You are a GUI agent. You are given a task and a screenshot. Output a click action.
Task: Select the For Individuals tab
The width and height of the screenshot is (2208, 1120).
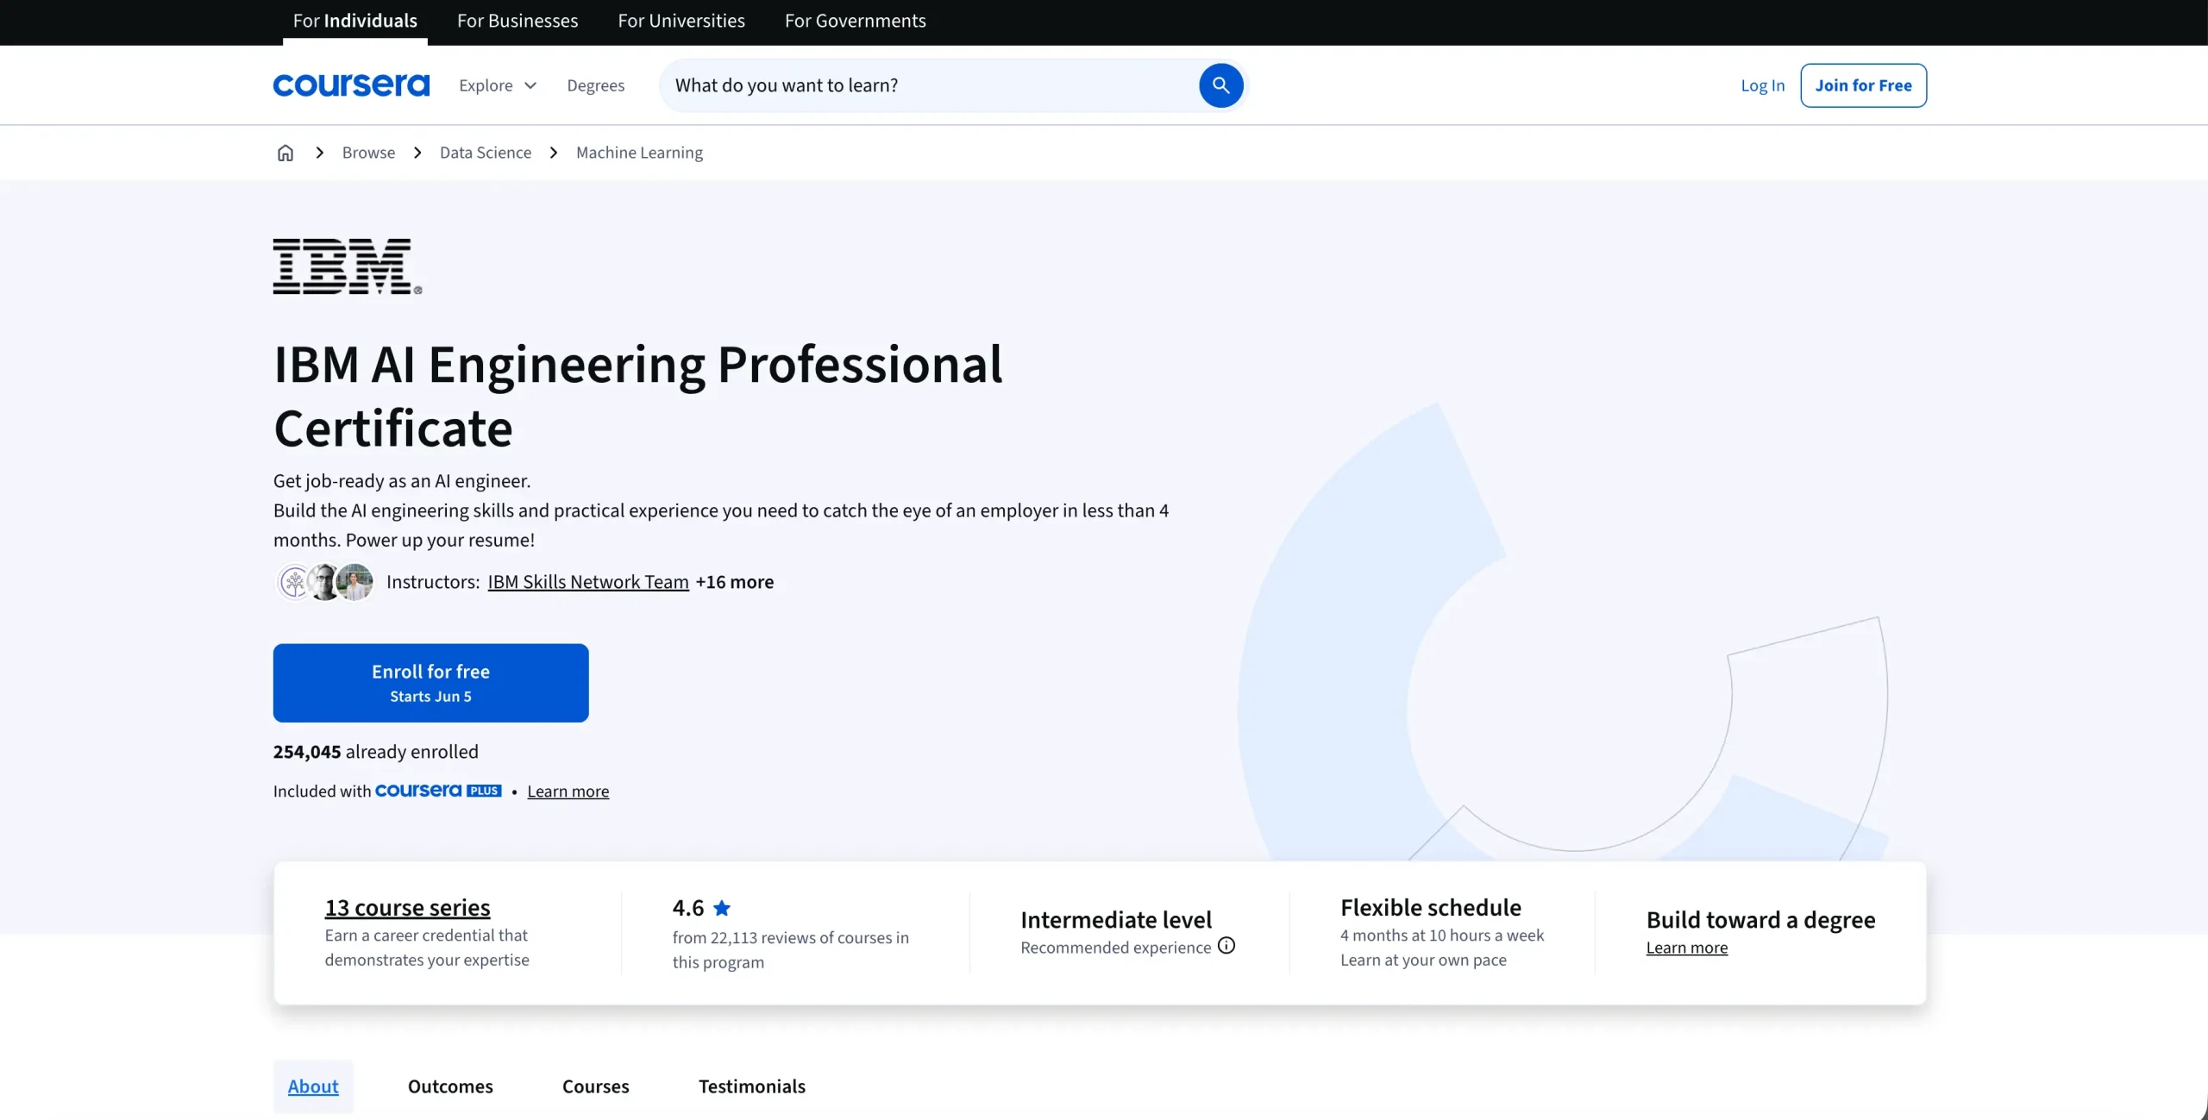pyautogui.click(x=355, y=21)
